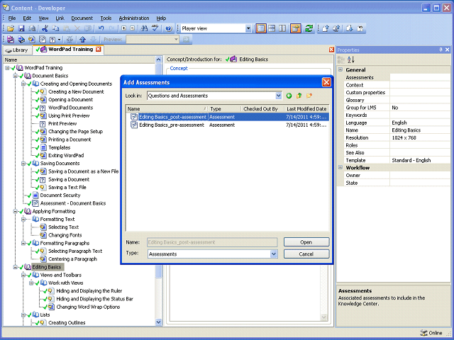Collapse the General properties group
The height and width of the screenshot is (340, 454).
pos(340,69)
